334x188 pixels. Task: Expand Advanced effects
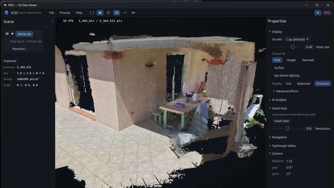286,91
